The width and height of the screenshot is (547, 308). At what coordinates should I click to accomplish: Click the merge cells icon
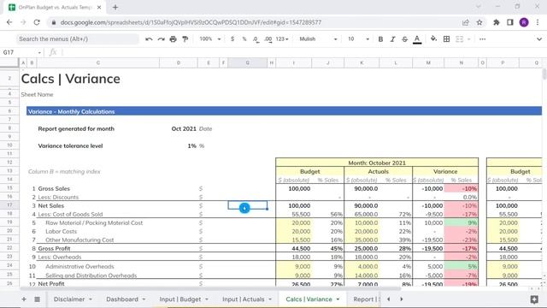click(460, 39)
